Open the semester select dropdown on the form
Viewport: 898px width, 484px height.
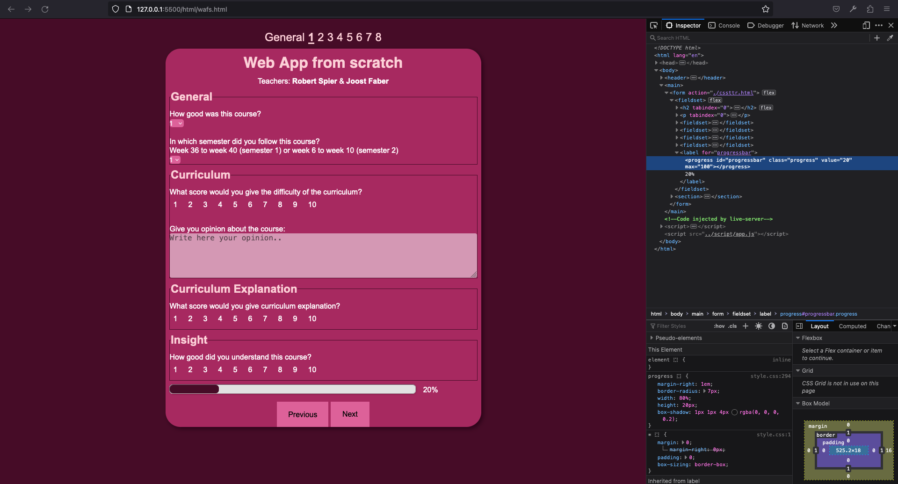coord(175,160)
